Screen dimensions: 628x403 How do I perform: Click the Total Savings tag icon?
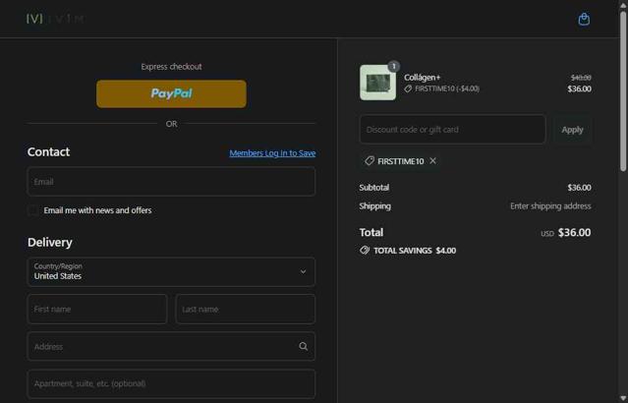coord(365,251)
